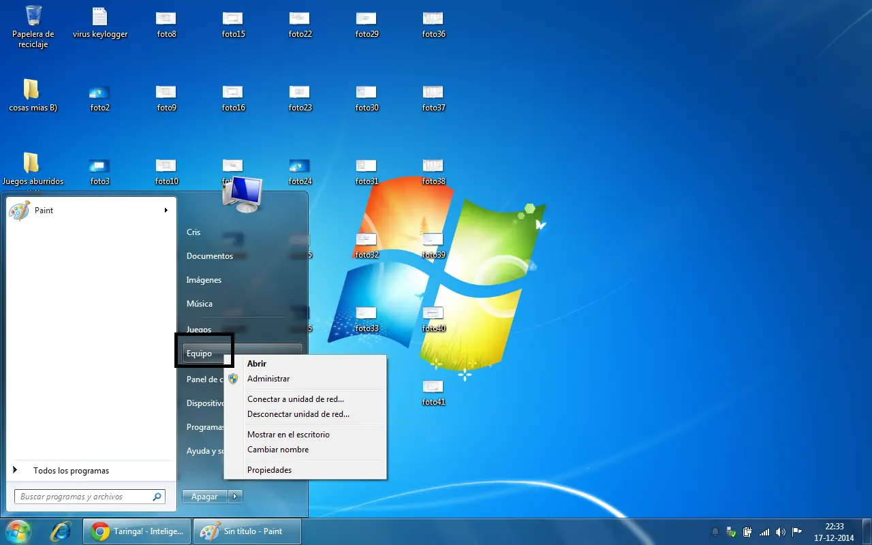The image size is (872, 545).
Task: Select the foto10 desktop icon
Action: click(x=166, y=171)
